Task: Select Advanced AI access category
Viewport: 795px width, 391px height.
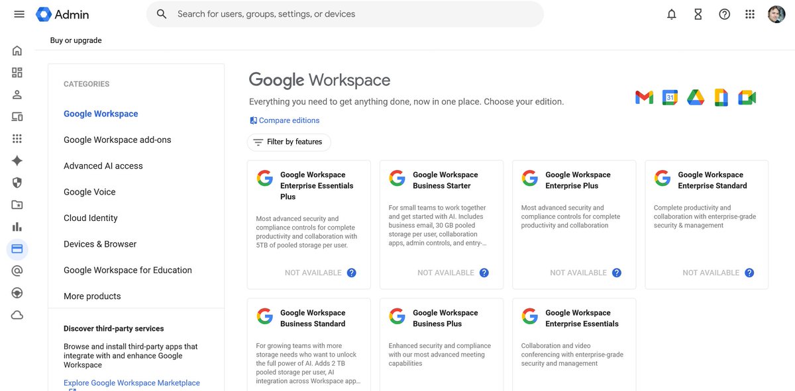Action: pos(103,166)
